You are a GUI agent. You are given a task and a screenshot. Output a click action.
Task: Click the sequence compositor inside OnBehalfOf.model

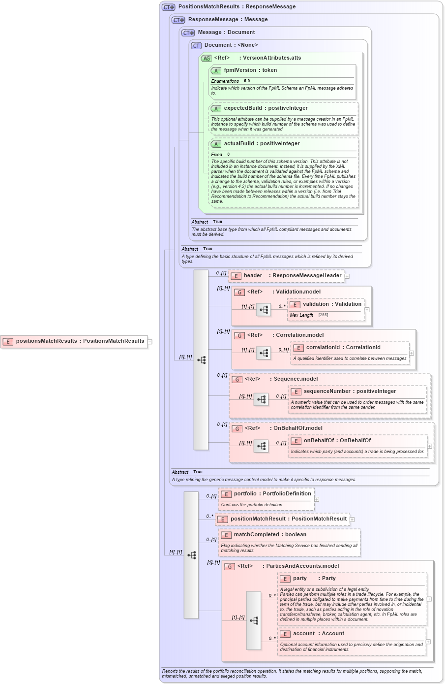pyautogui.click(x=261, y=446)
